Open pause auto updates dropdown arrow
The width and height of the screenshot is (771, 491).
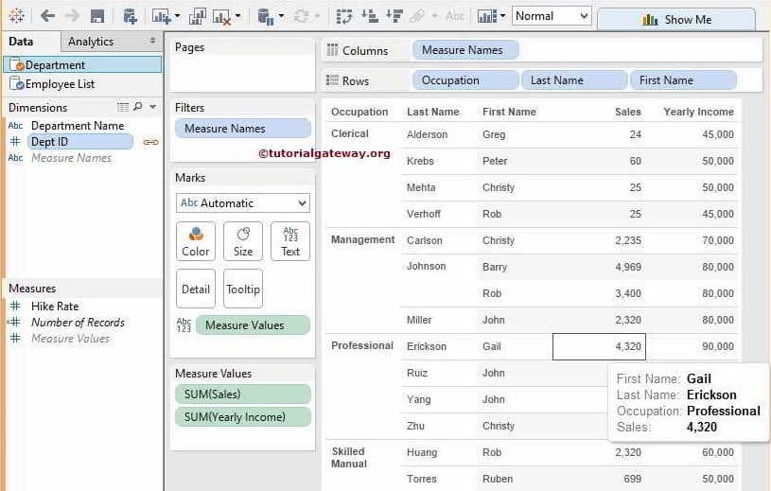(281, 16)
